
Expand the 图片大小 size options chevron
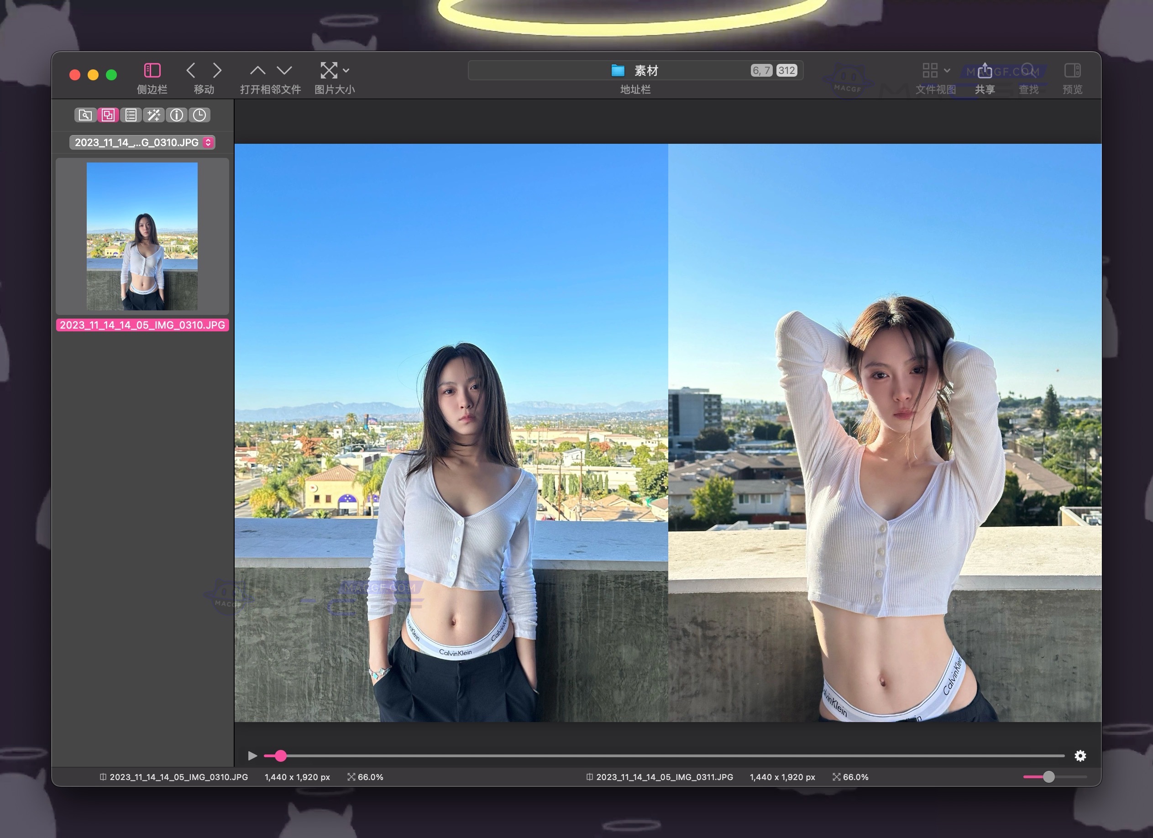[346, 70]
